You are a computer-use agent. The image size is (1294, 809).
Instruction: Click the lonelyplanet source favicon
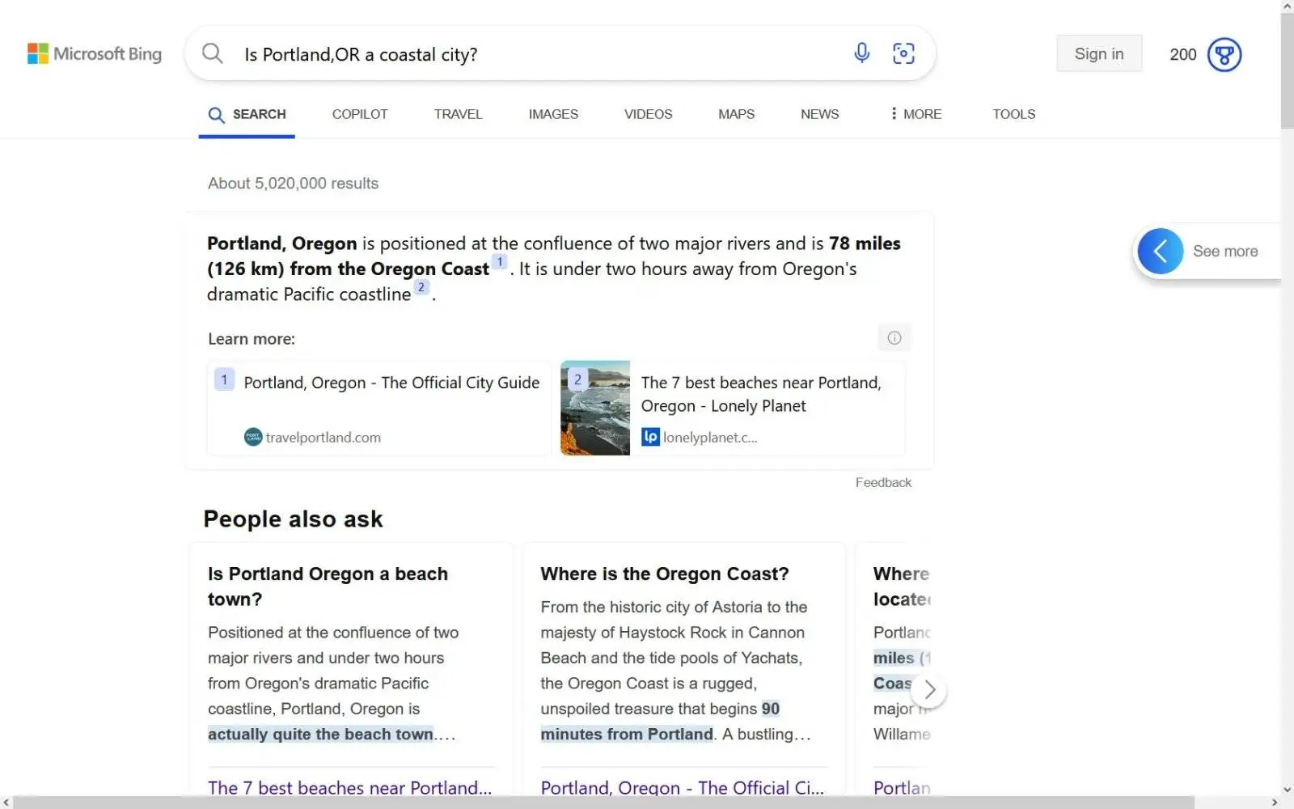coord(650,437)
